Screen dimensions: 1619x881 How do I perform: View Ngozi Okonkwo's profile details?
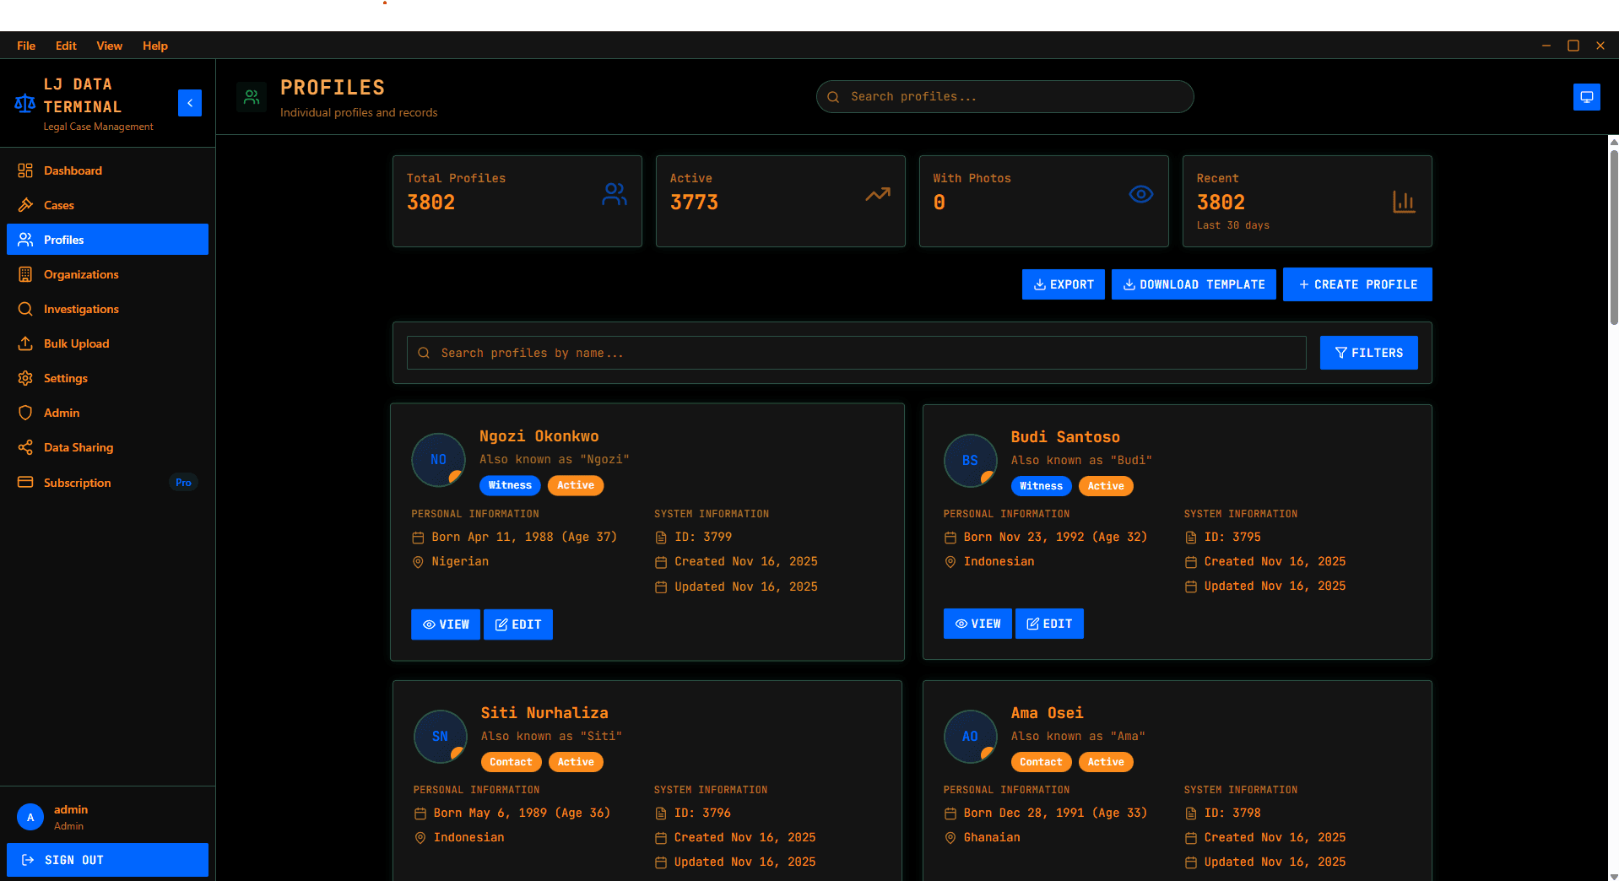(445, 624)
